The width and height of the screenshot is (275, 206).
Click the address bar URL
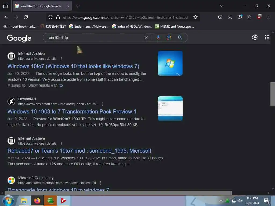click(x=126, y=17)
